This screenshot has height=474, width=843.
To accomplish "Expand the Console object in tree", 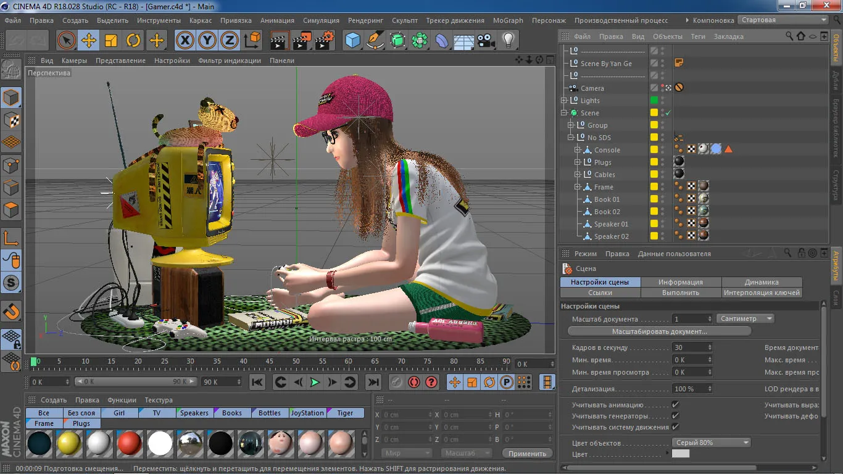I will [578, 150].
